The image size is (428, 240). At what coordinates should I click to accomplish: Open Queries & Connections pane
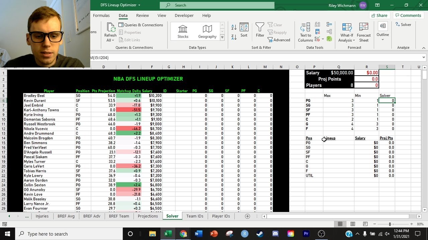coord(140,25)
